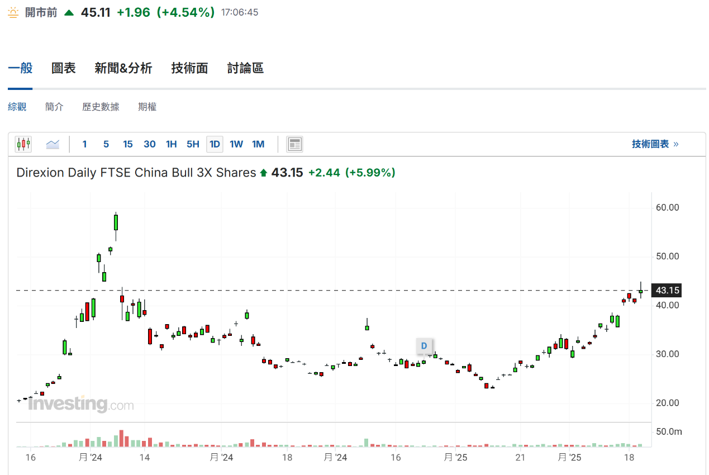
Task: Click the D dividend marker on chart
Action: tap(424, 346)
